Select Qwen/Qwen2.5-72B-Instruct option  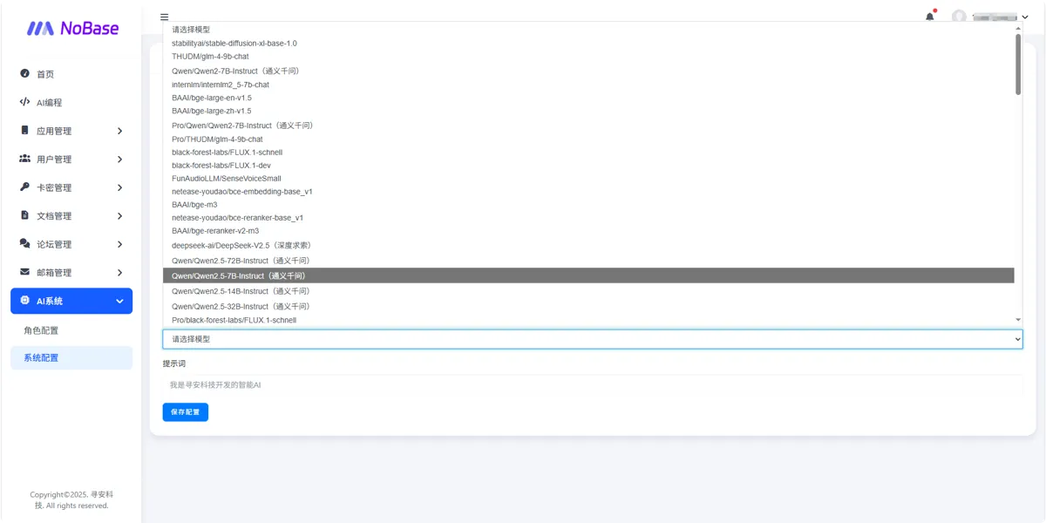click(x=588, y=261)
